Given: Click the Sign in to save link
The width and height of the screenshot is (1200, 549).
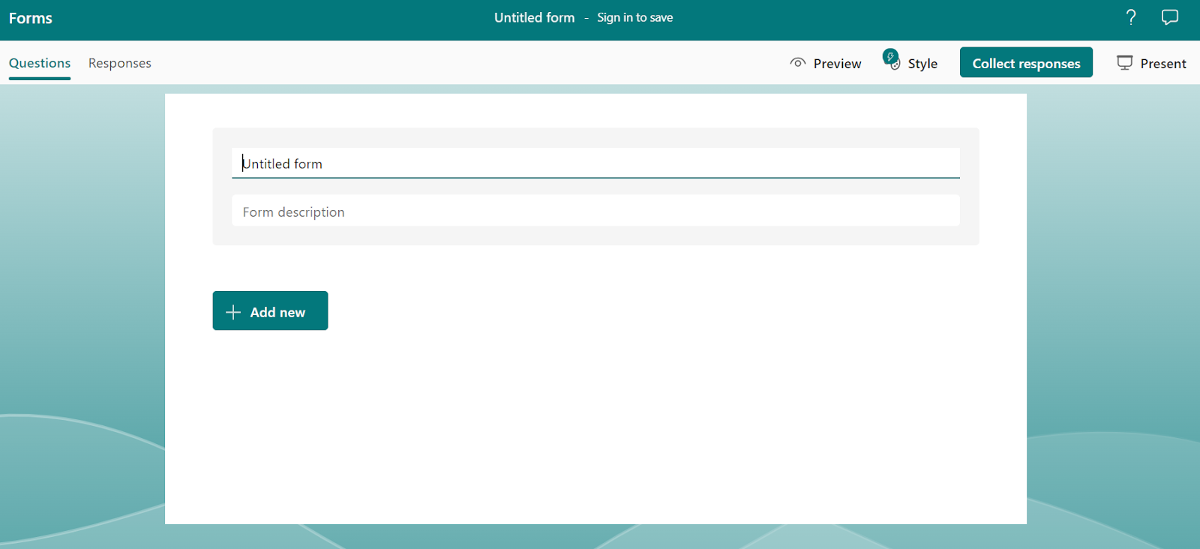Looking at the screenshot, I should tap(634, 17).
